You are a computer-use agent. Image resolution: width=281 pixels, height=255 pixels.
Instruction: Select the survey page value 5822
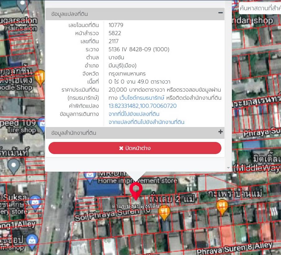(115, 33)
